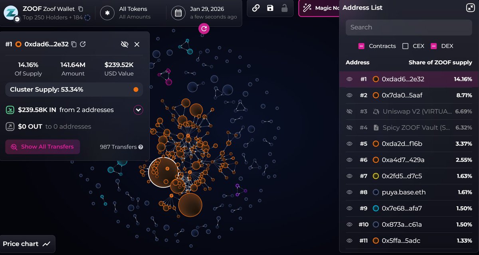Select address 0x5ffa...5adc row
This screenshot has width=479, height=255.
409,241
